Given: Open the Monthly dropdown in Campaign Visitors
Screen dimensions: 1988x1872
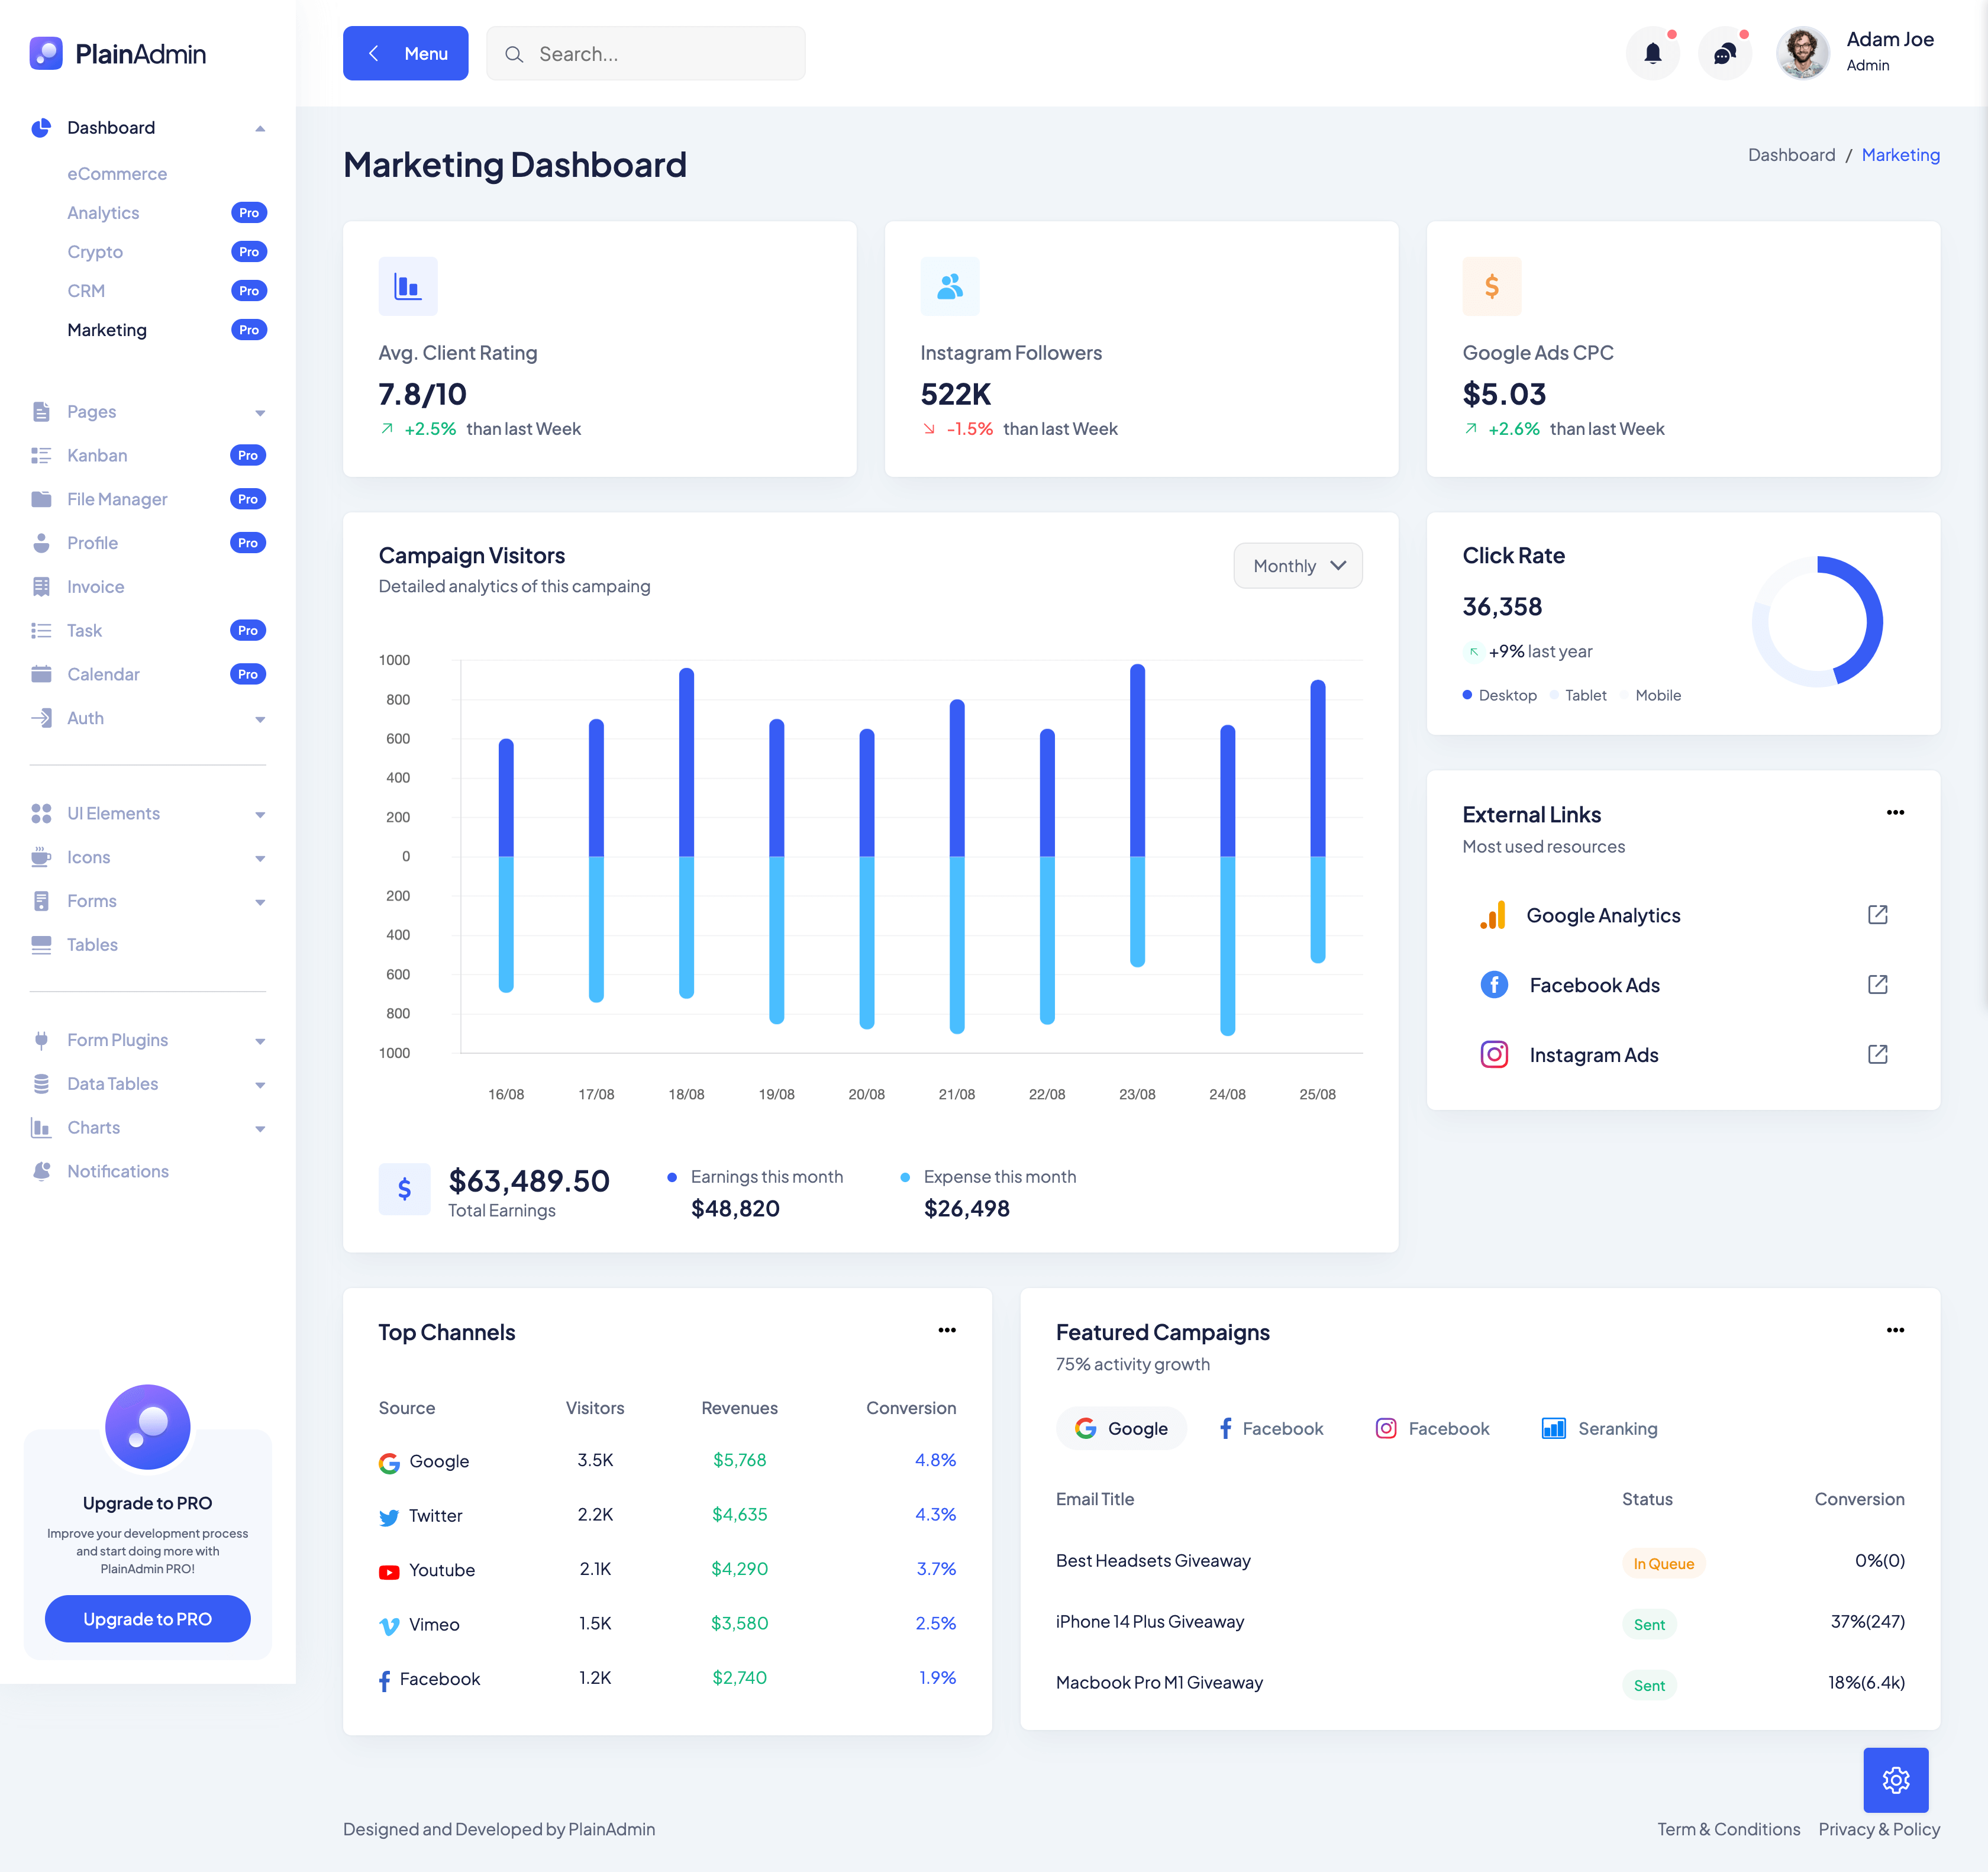Looking at the screenshot, I should pos(1297,565).
